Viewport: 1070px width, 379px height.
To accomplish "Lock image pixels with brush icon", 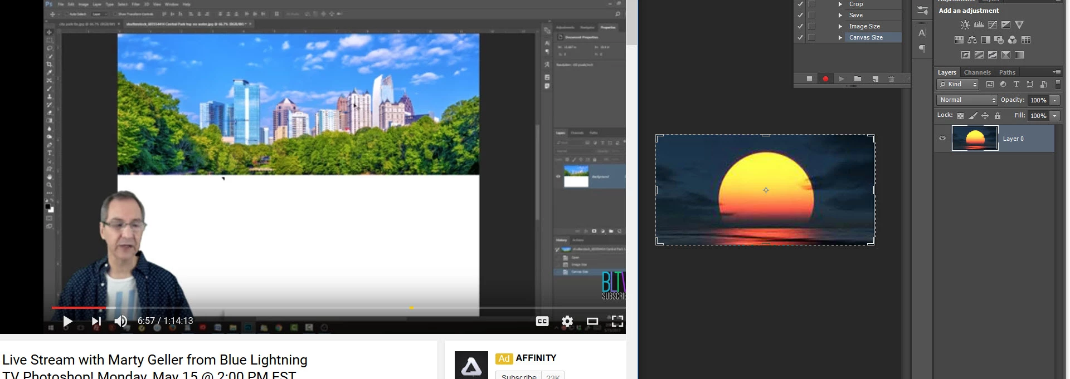I will coord(973,116).
